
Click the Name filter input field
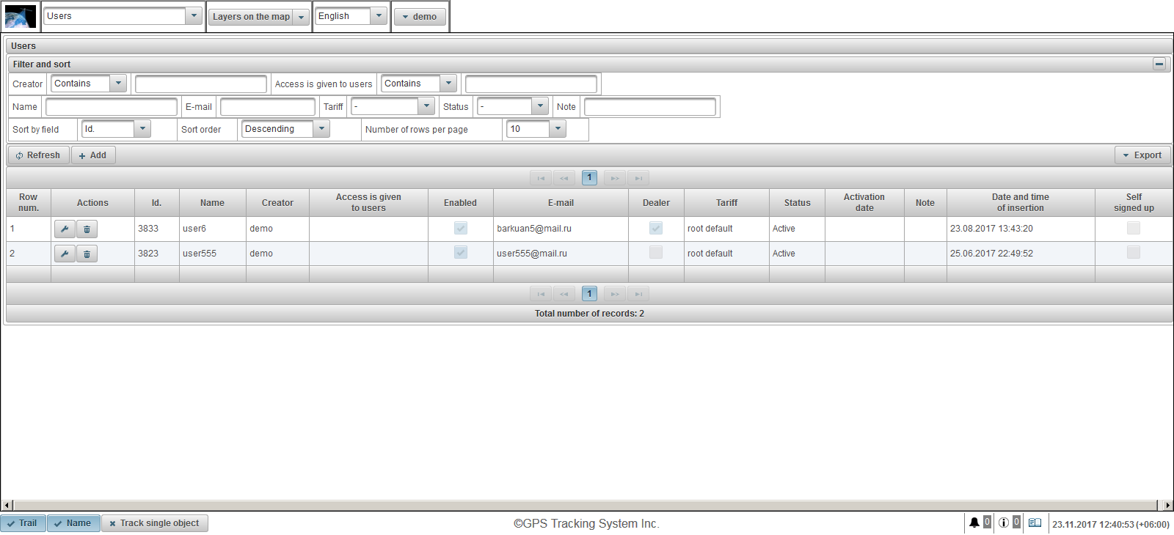pyautogui.click(x=112, y=107)
